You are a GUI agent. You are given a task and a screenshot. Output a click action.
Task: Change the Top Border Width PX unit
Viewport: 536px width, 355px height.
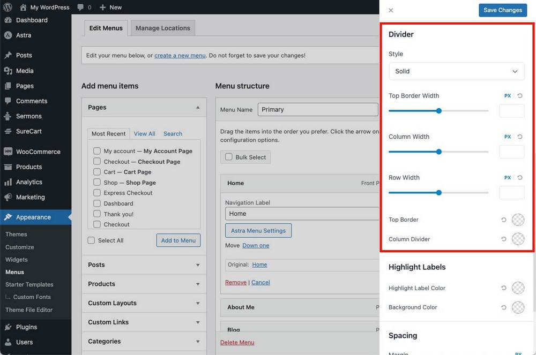pos(508,96)
